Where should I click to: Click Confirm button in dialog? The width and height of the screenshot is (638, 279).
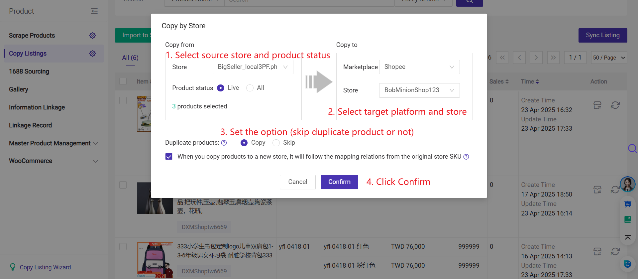339,182
